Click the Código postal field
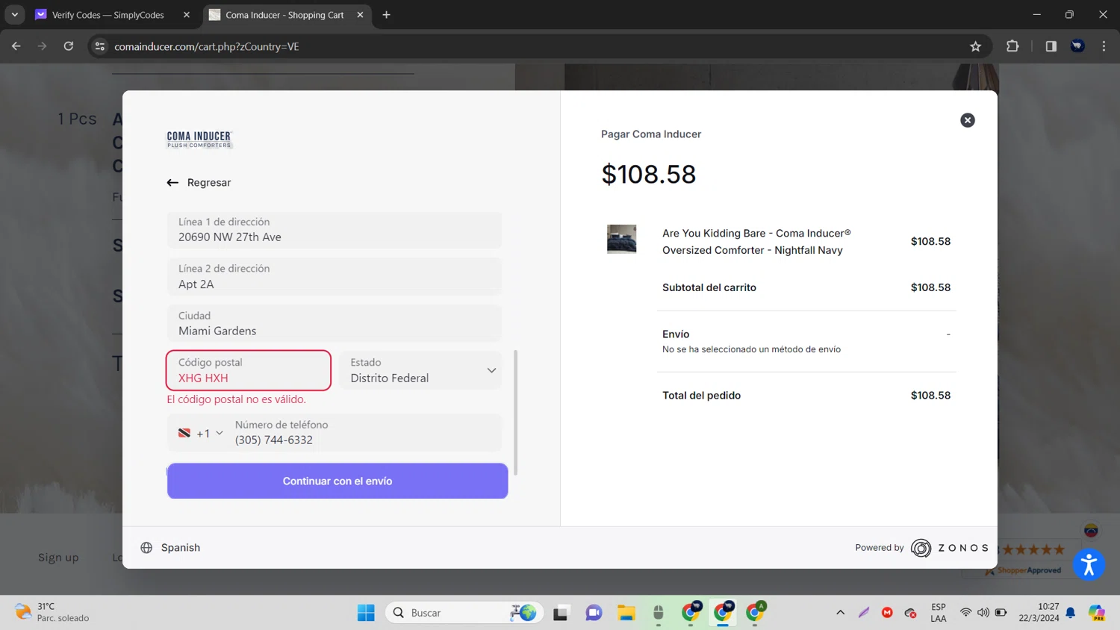The height and width of the screenshot is (630, 1120). click(x=249, y=370)
